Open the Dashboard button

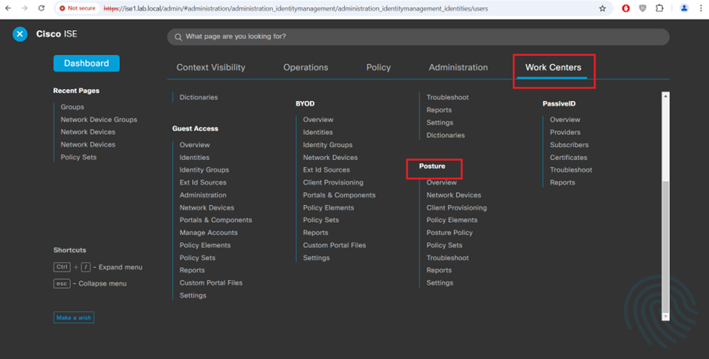pos(87,63)
